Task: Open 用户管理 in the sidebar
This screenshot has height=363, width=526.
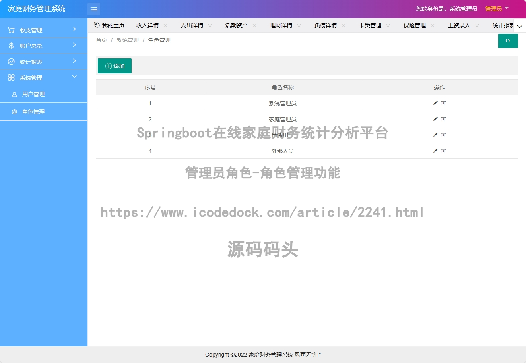Action: 44,94
